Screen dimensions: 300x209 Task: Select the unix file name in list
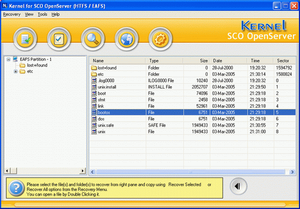click(x=101, y=131)
